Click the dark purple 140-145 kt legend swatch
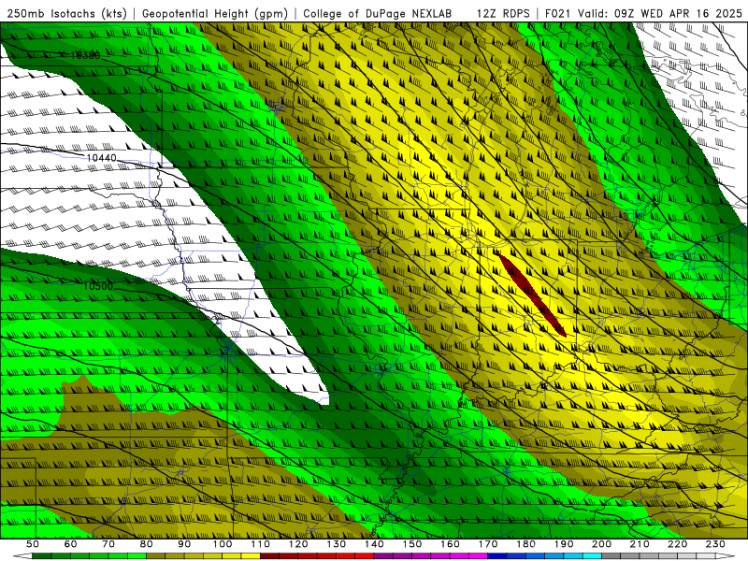This screenshot has height=561, width=748. click(383, 555)
